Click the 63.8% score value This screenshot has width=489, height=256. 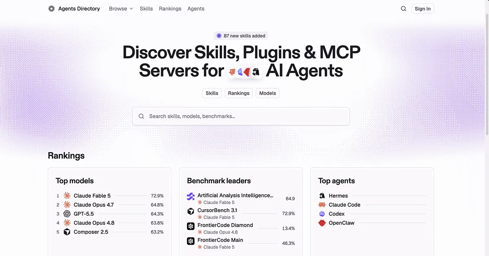(157, 223)
